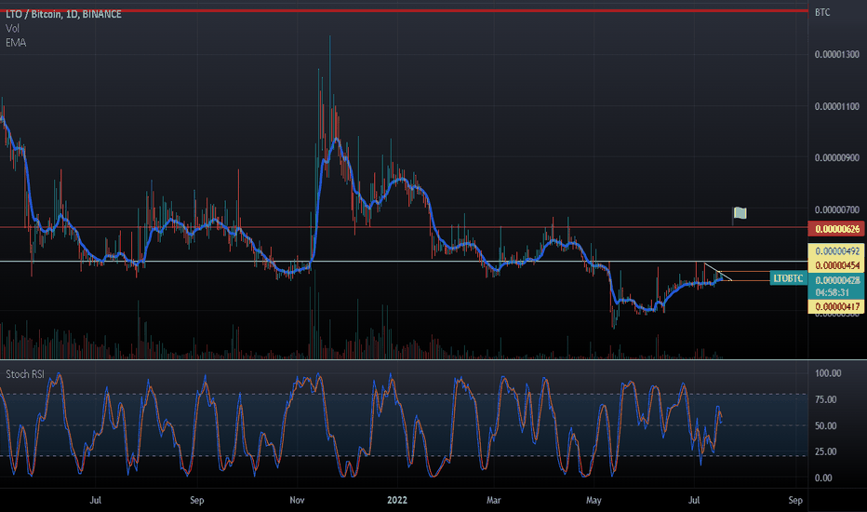
Task: Click the 25.00 Stoch RSI scale value
Action: (x=825, y=451)
